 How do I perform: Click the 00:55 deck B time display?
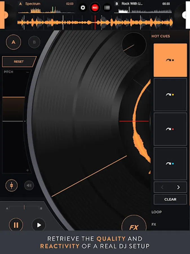(x=166, y=4)
